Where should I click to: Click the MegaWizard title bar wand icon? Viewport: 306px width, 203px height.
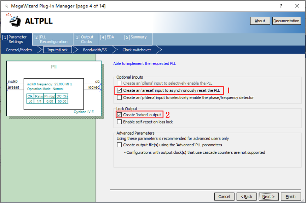point(6,6)
